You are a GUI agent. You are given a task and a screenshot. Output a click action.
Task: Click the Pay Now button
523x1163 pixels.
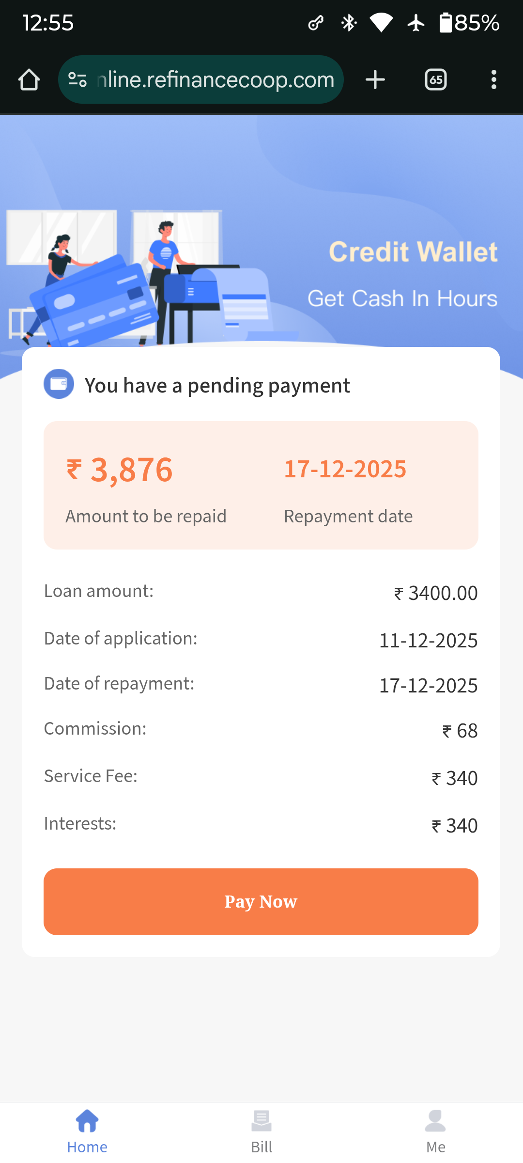pos(261,901)
